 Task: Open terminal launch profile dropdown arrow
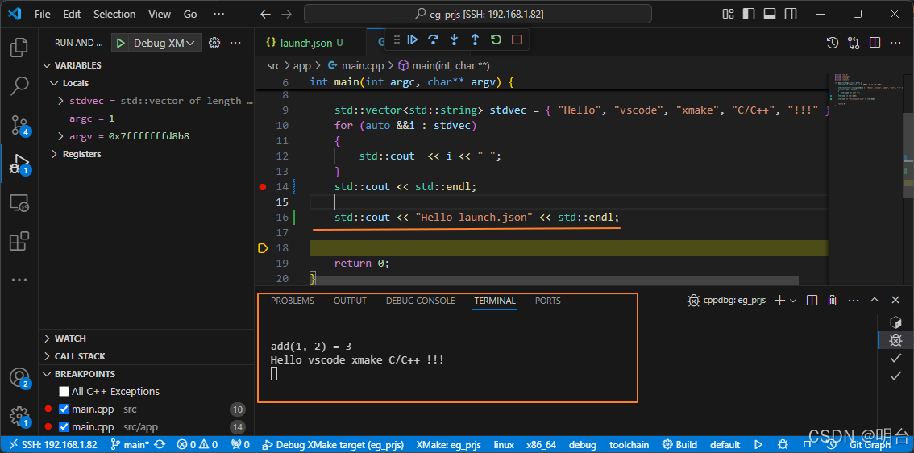793,300
